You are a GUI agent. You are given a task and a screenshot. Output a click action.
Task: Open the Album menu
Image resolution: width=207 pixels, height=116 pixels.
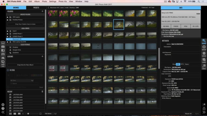tap(37, 1)
